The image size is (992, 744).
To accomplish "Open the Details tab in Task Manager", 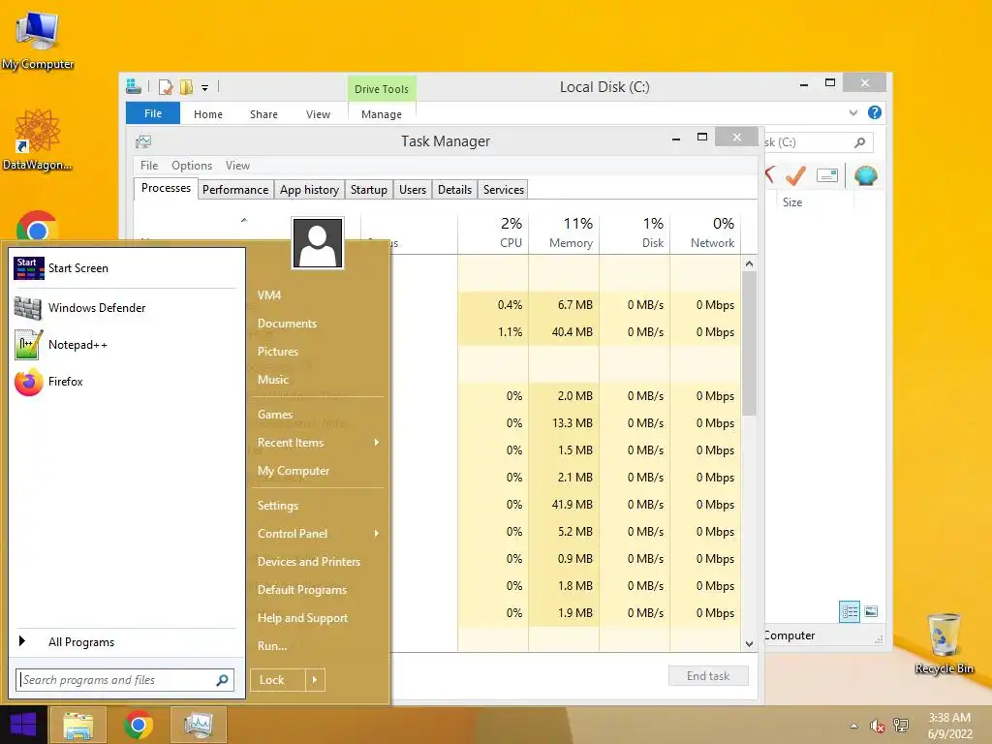I will pyautogui.click(x=455, y=190).
